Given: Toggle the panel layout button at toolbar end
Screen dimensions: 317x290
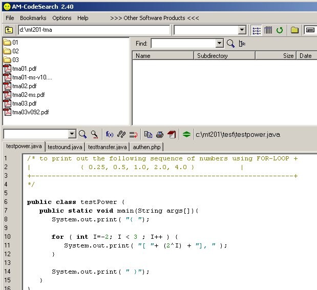Looking at the screenshot, I should pyautogui.click(x=310, y=30).
